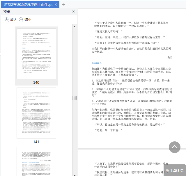Click the 放大 text label

(13, 20)
